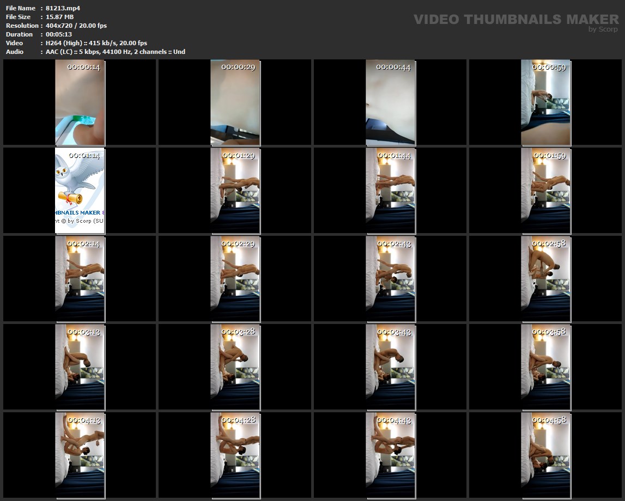This screenshot has width=625, height=501.
Task: Select the thumbnail stamped 00:02:29
Action: coord(235,279)
